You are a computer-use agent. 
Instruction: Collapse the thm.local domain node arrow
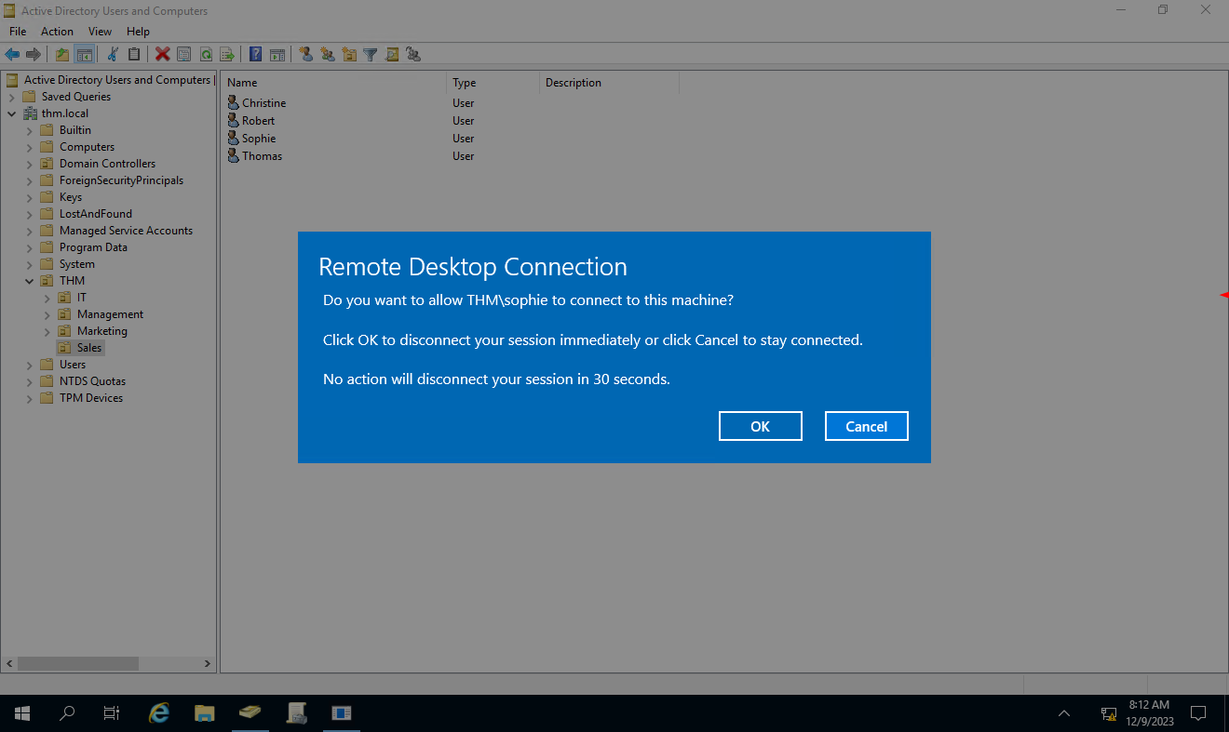pyautogui.click(x=11, y=113)
